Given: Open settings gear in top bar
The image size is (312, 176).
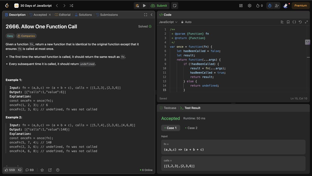Looking at the screenshot, I should 250,5.
